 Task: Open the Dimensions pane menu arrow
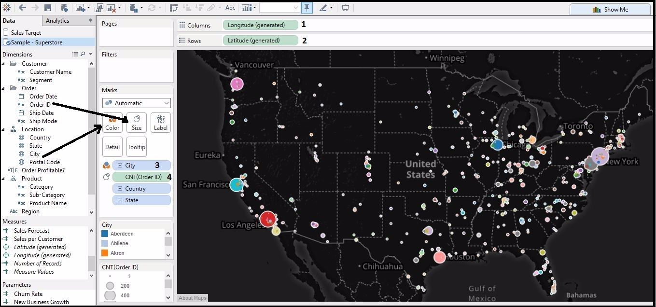(x=91, y=54)
